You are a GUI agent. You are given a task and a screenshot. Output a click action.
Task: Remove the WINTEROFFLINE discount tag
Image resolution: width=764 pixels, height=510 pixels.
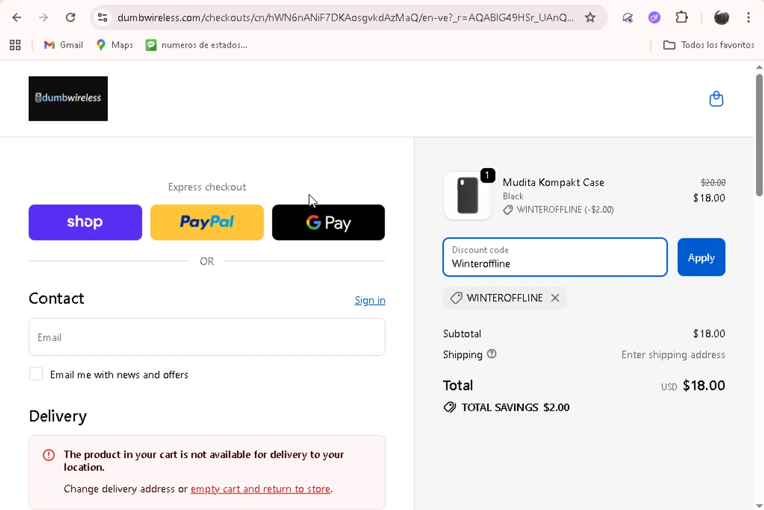[x=555, y=298]
